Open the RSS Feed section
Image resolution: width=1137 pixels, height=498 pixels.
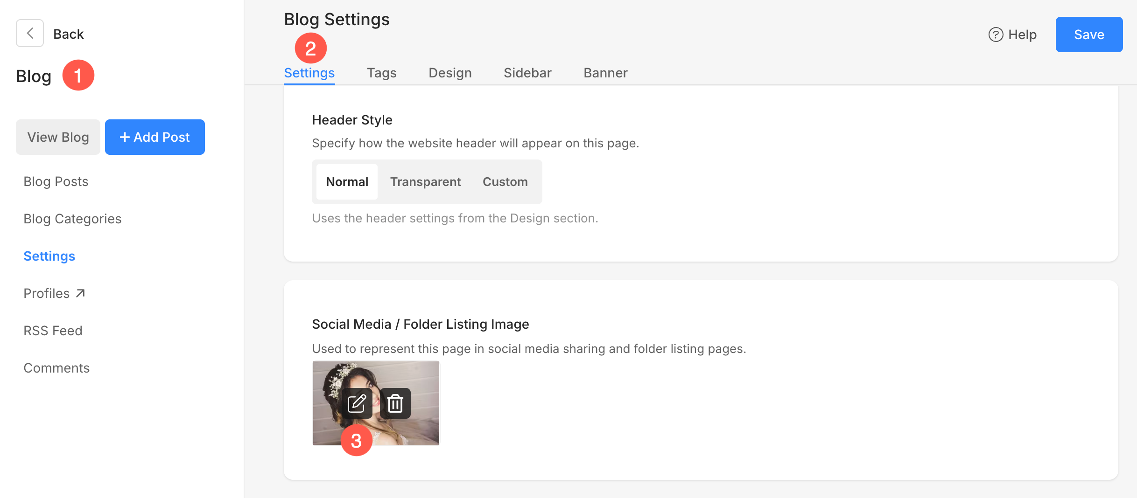[53, 331]
